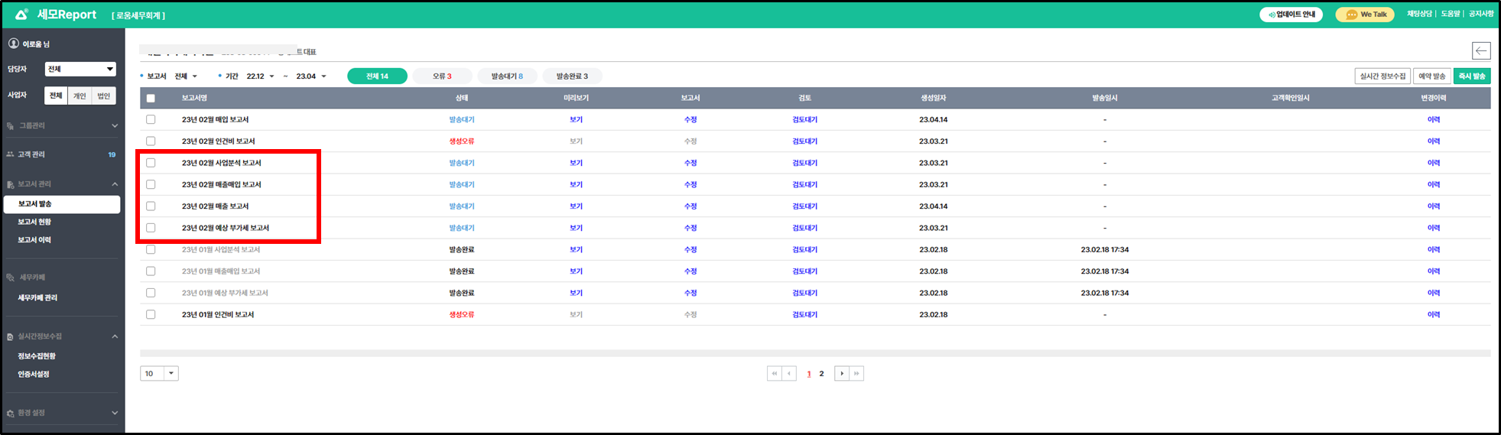Go to the next page arrow
This screenshot has height=435, width=1501.
(x=842, y=374)
